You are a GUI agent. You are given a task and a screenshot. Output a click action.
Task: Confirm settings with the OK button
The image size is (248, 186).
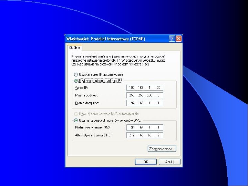pyautogui.click(x=146, y=162)
